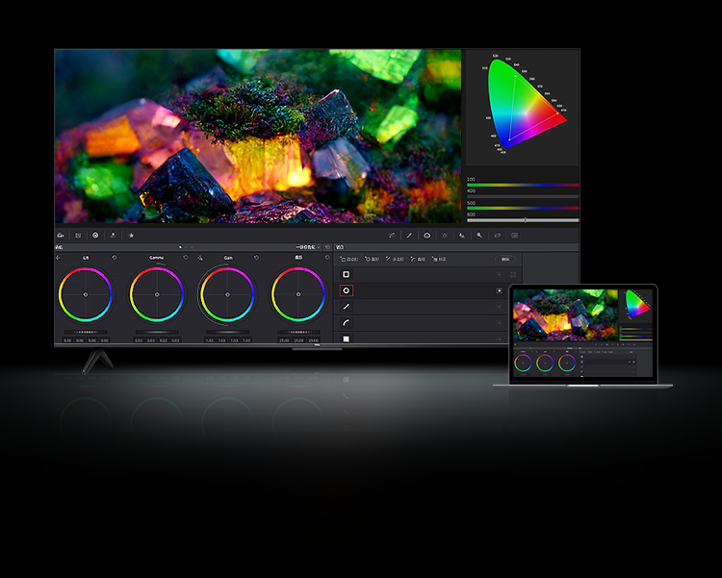
Task: Click the first page dot above color wheels
Action: [x=180, y=247]
